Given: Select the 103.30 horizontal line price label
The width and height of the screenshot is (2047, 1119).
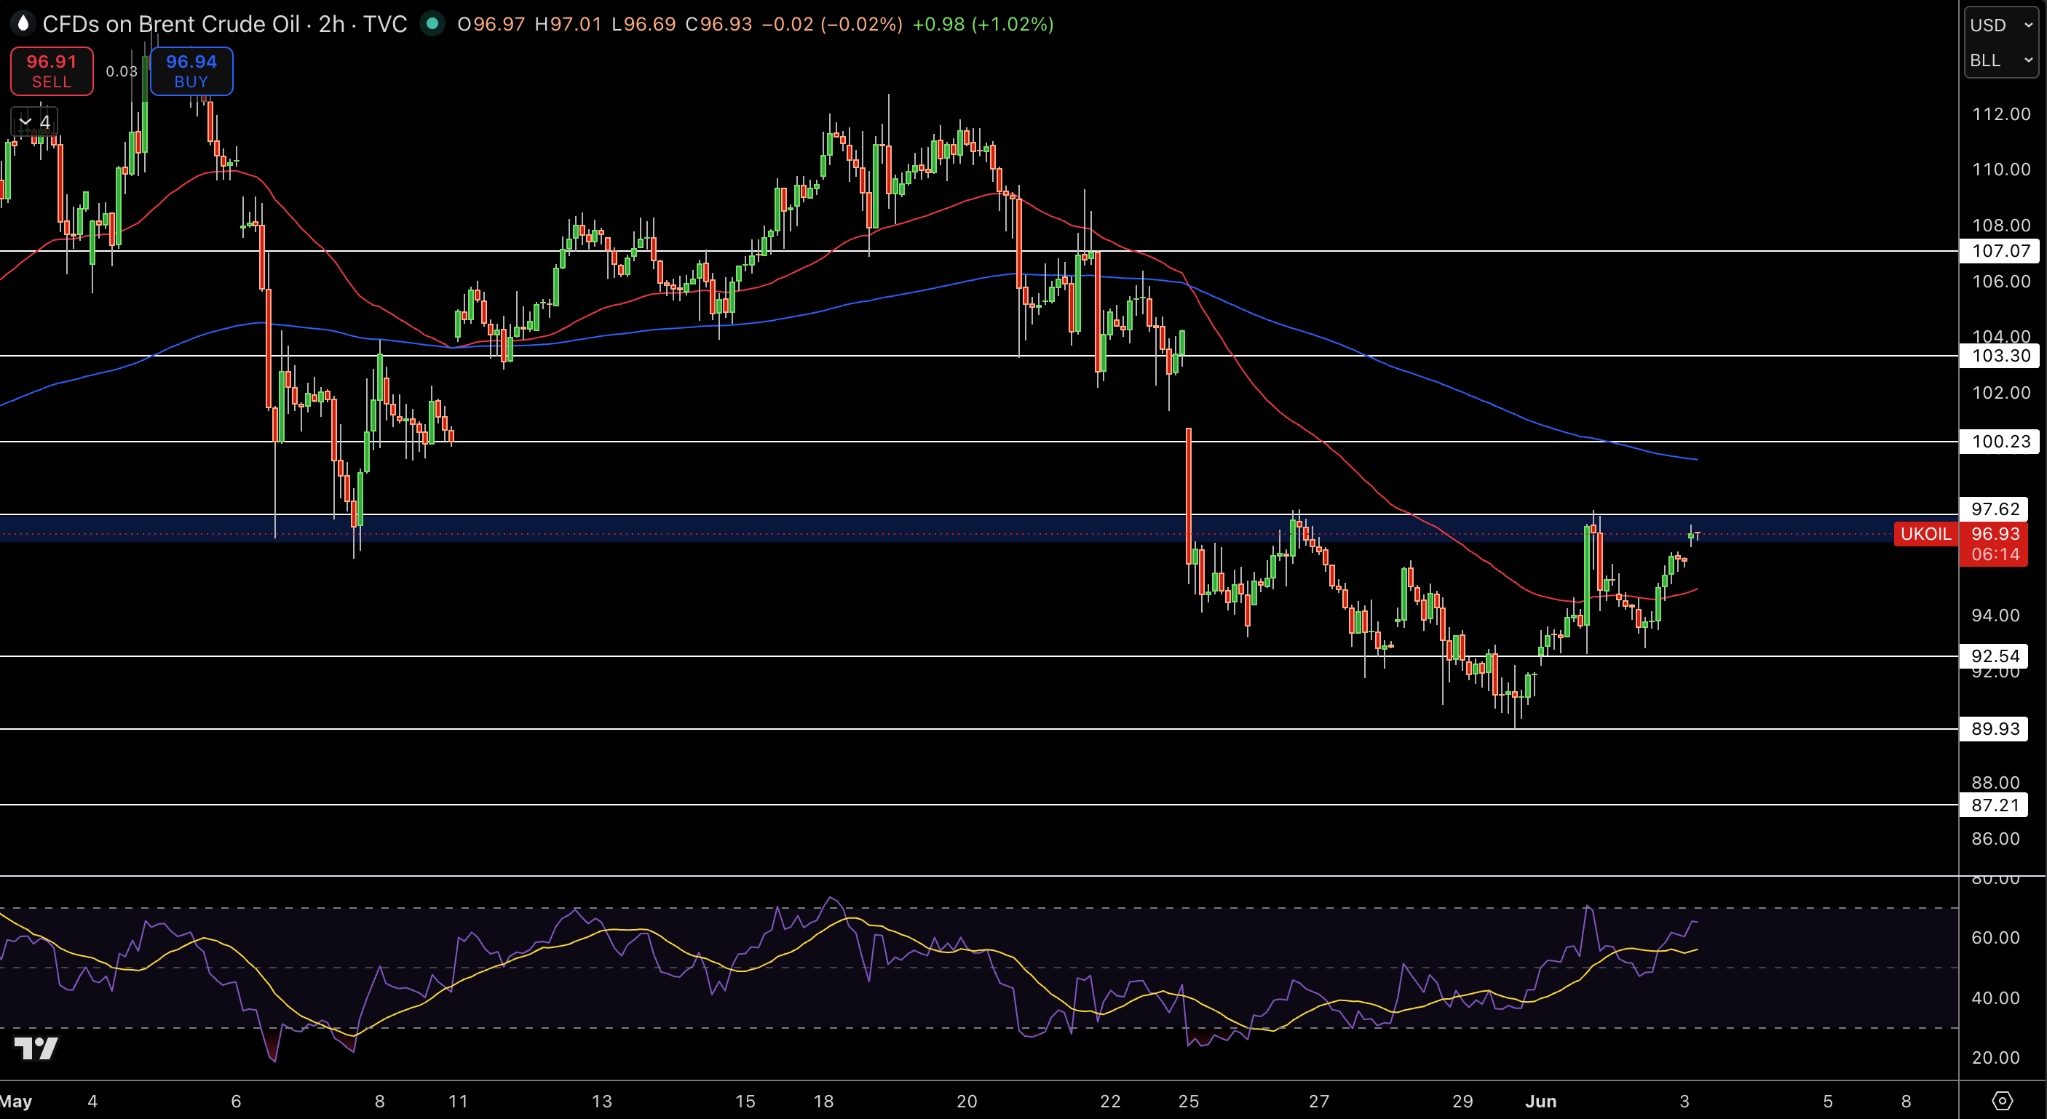Looking at the screenshot, I should point(2000,356).
